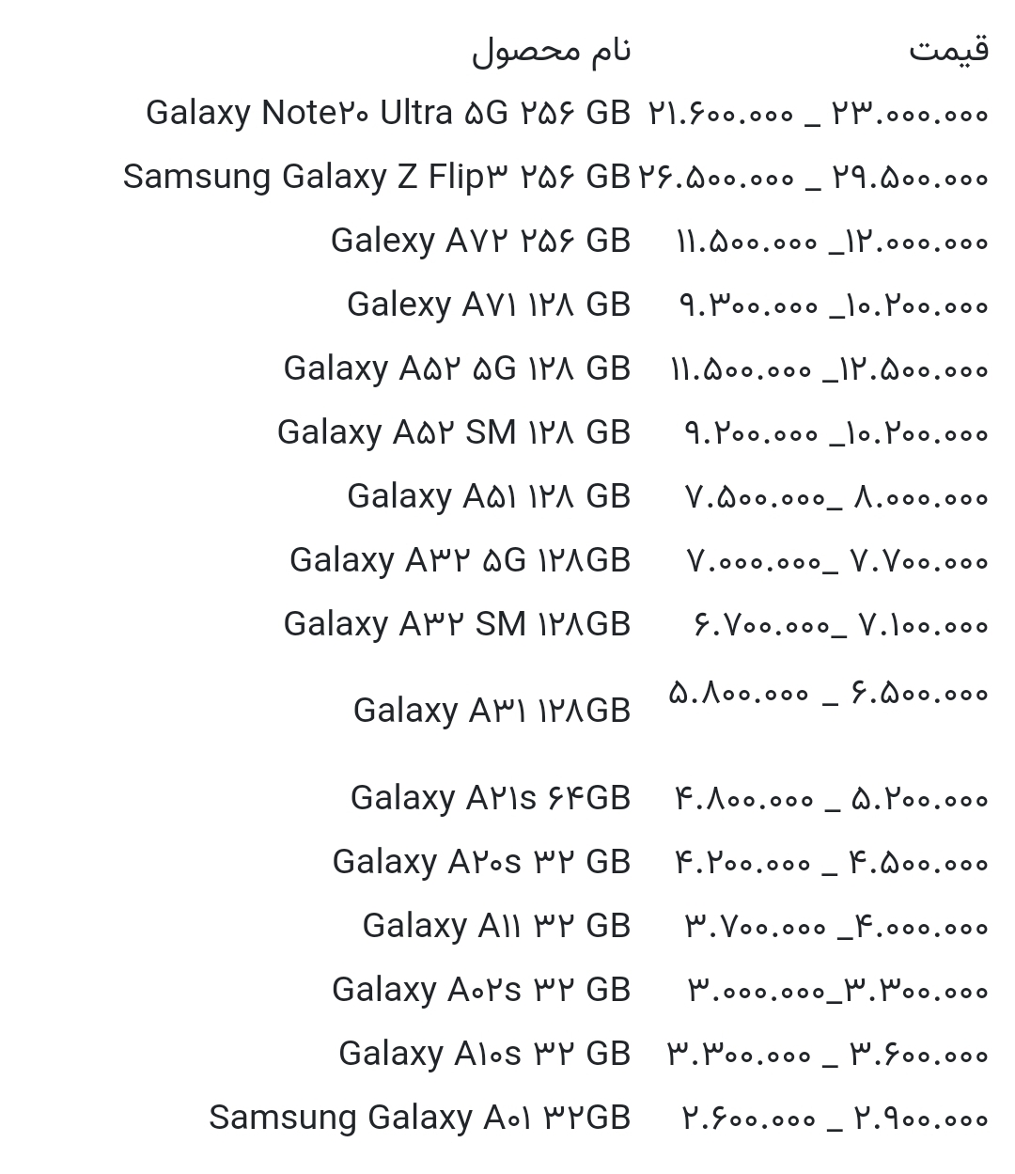The image size is (1015, 1174).
Task: Click the قیمت column header
Action: point(948,49)
